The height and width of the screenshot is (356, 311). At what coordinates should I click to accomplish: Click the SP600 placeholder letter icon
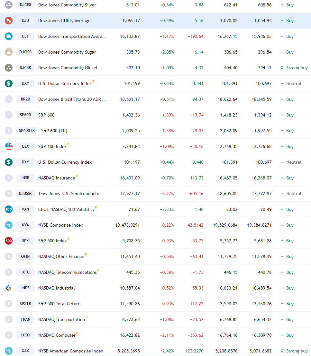pyautogui.click(x=9, y=115)
